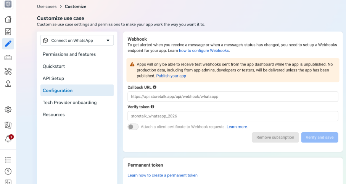Click the Remove subscription button
346x184 pixels.
[275, 137]
